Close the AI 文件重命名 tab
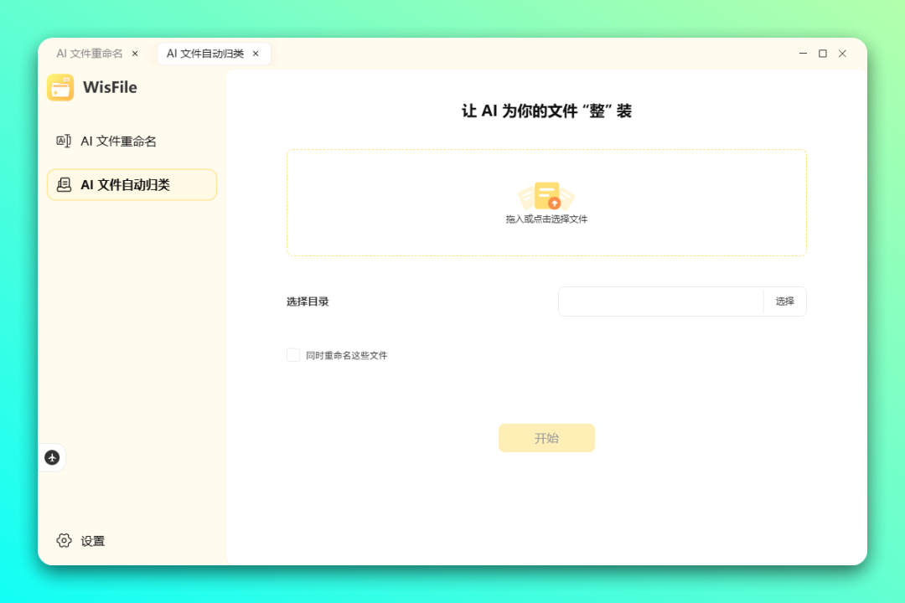905x603 pixels. pos(135,54)
